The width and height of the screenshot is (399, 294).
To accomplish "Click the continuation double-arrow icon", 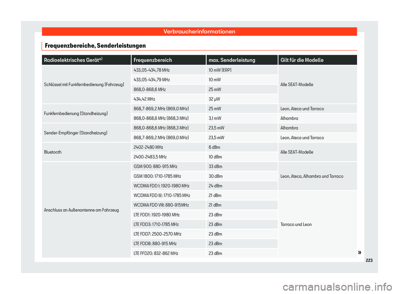I will coord(359,252).
